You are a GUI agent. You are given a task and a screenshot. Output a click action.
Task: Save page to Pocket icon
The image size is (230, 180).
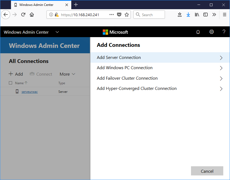tap(119, 15)
